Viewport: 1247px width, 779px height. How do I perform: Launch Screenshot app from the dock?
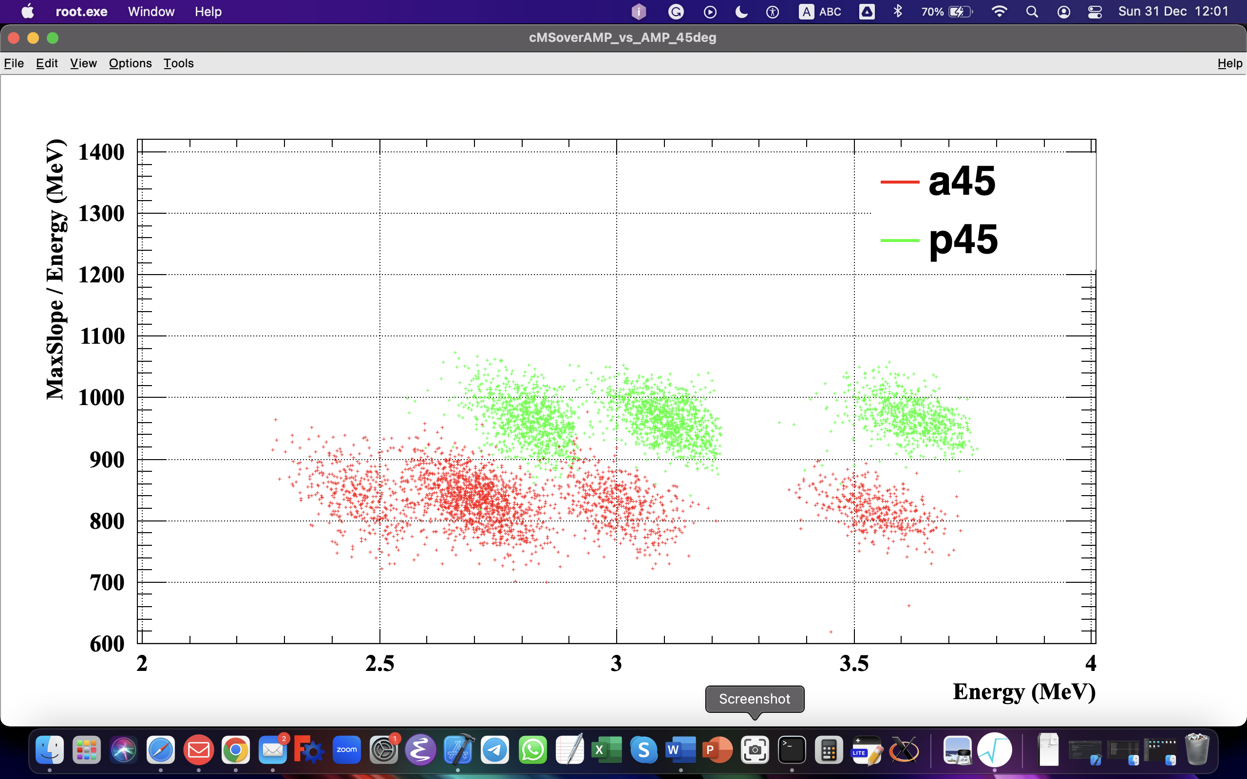tap(755, 750)
